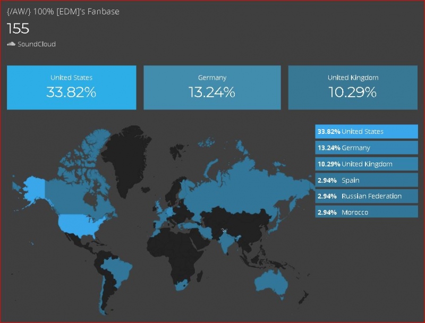Select the Spain 2.94% legend row
The image size is (425, 323).
click(366, 180)
